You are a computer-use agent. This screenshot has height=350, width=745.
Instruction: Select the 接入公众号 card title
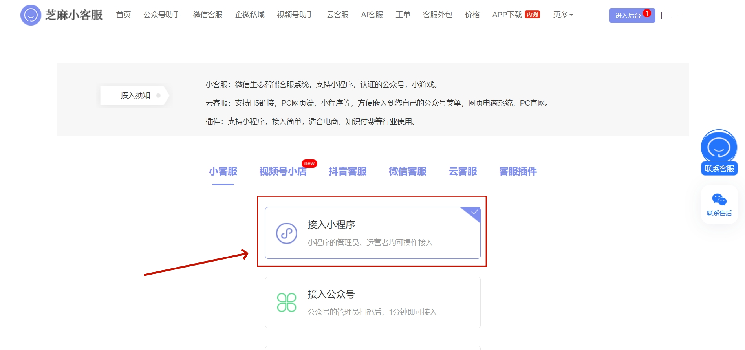331,294
